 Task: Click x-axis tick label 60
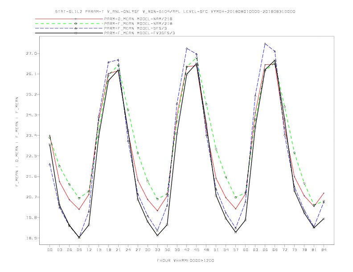(x=246, y=250)
